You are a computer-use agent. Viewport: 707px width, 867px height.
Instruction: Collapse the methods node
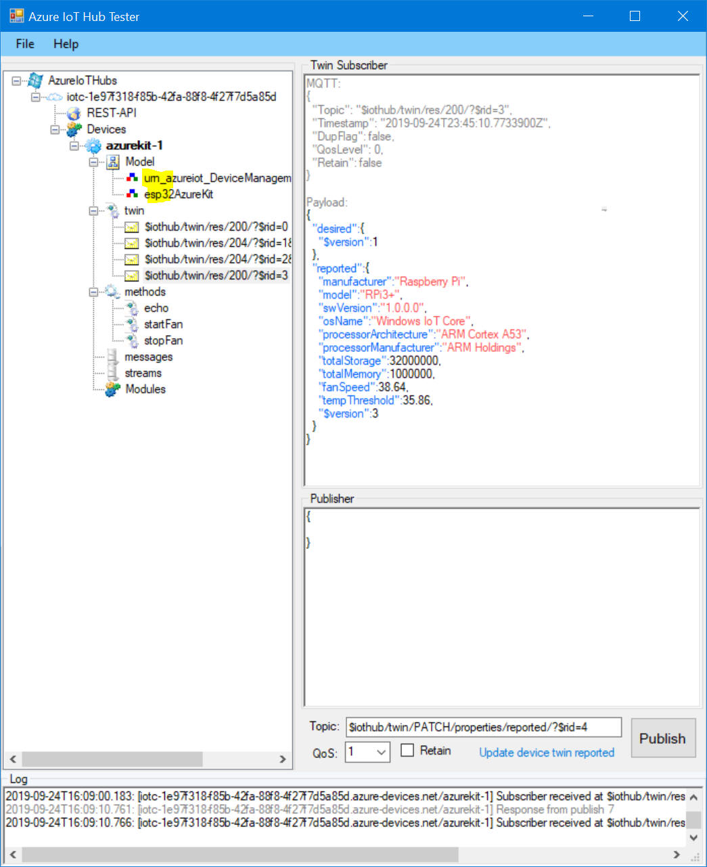[94, 292]
